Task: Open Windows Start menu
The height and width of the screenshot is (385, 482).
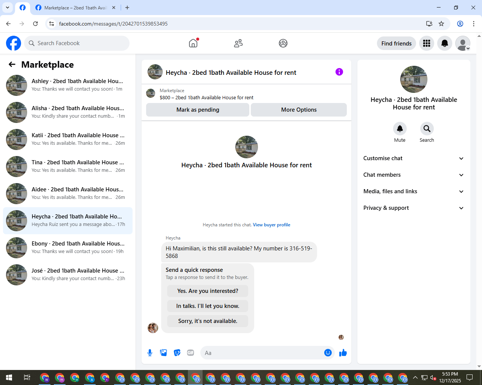Action: (x=9, y=377)
